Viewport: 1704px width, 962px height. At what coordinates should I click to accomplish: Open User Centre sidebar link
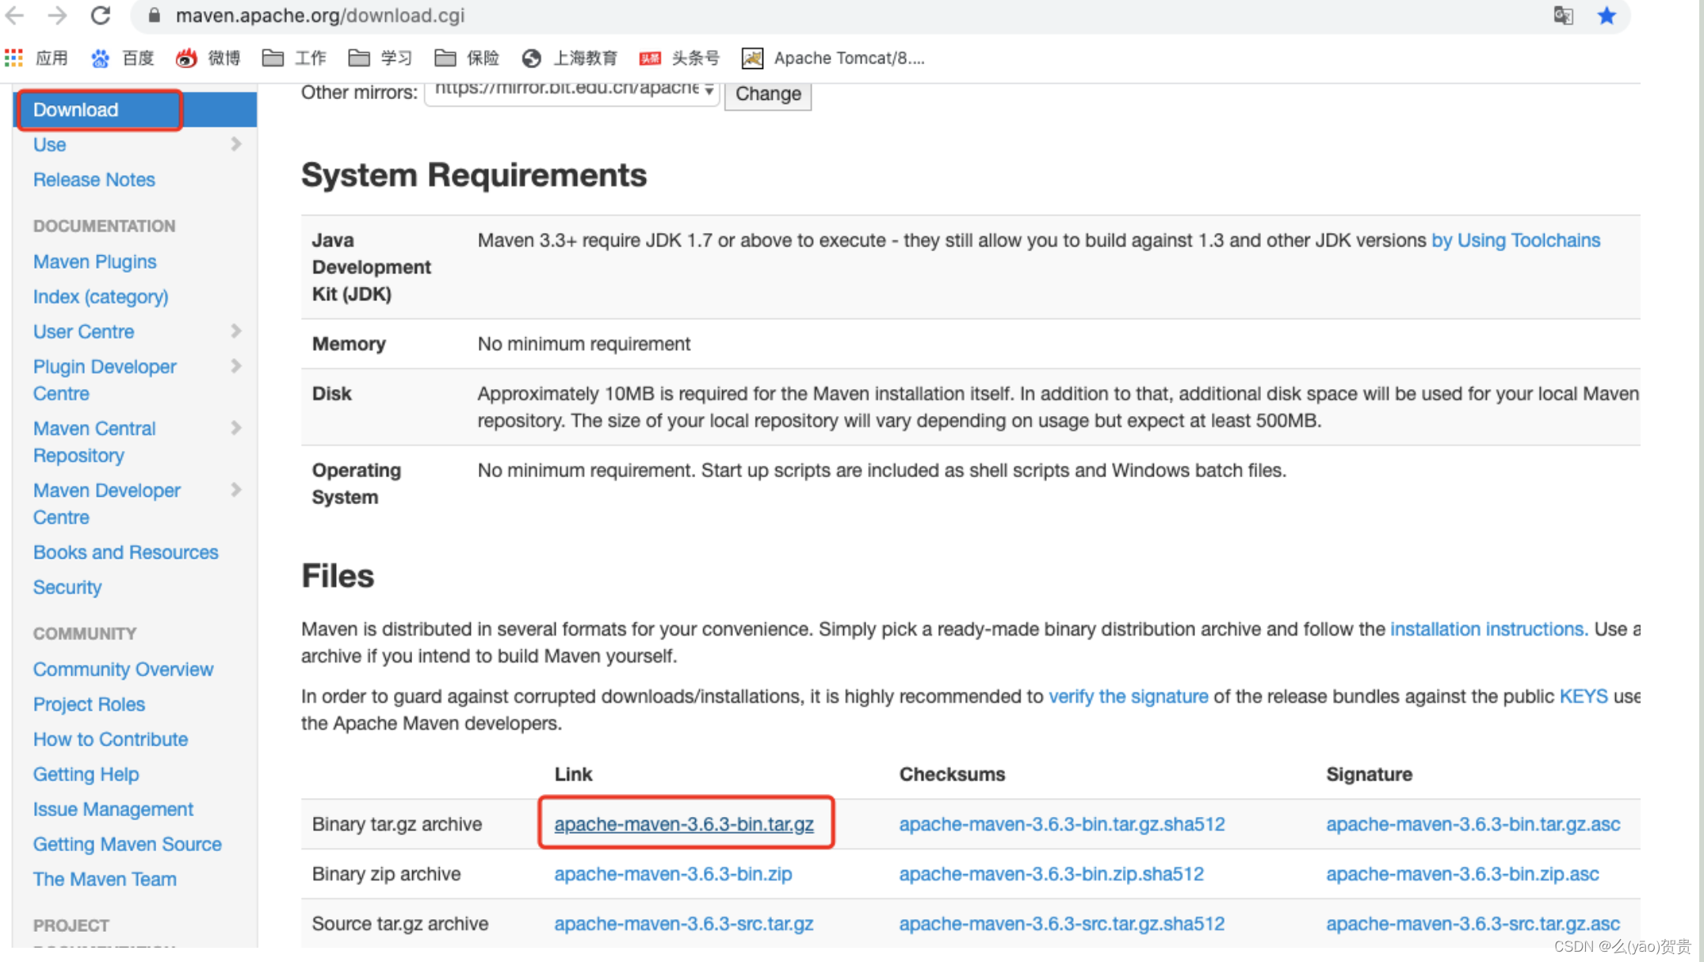[x=84, y=331]
